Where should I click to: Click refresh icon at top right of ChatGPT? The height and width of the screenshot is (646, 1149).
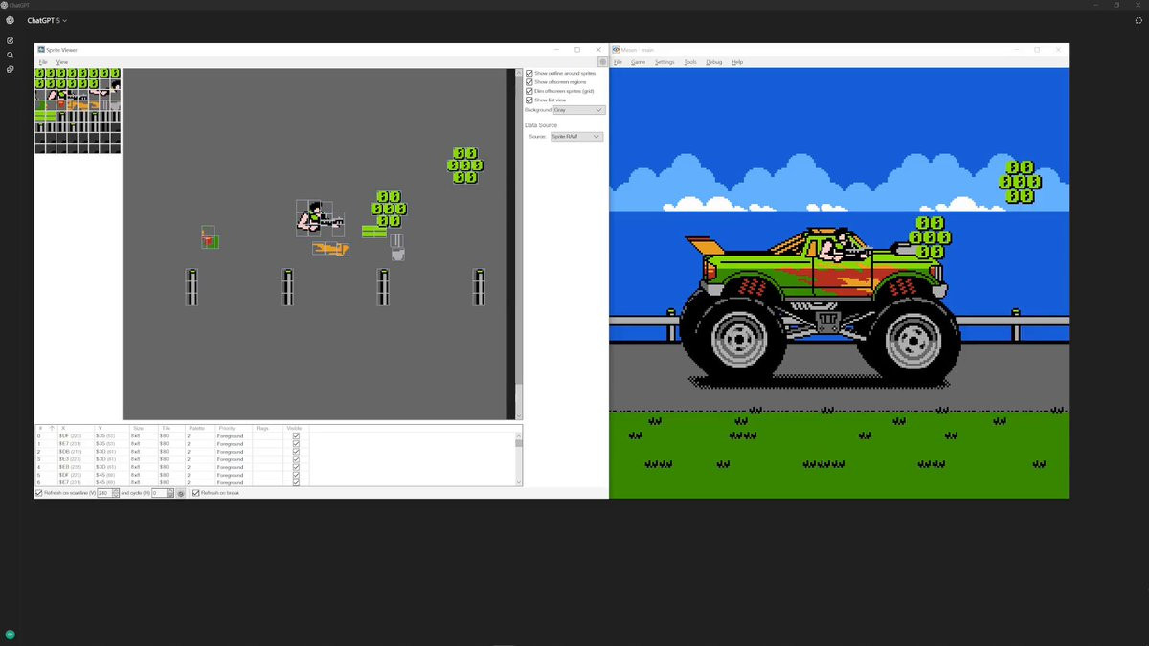click(x=1138, y=20)
